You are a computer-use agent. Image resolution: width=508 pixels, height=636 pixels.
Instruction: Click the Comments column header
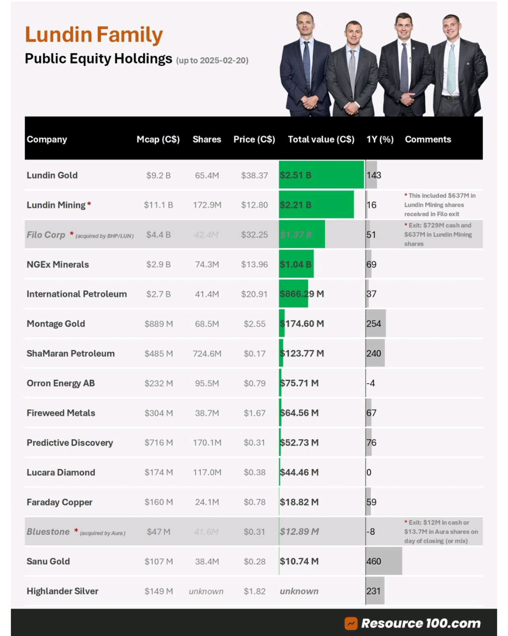(x=428, y=139)
